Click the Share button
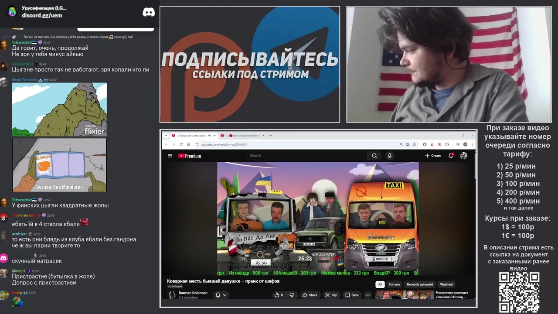Screen dimensions: 558x314 point(310,295)
